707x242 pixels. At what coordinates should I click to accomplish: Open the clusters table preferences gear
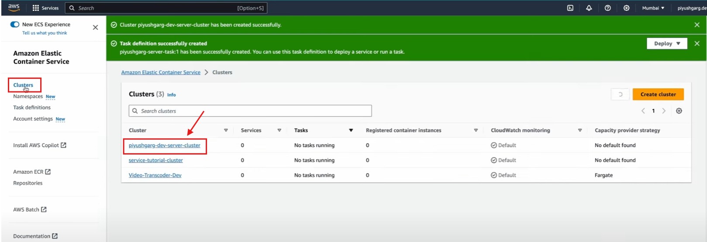[679, 111]
